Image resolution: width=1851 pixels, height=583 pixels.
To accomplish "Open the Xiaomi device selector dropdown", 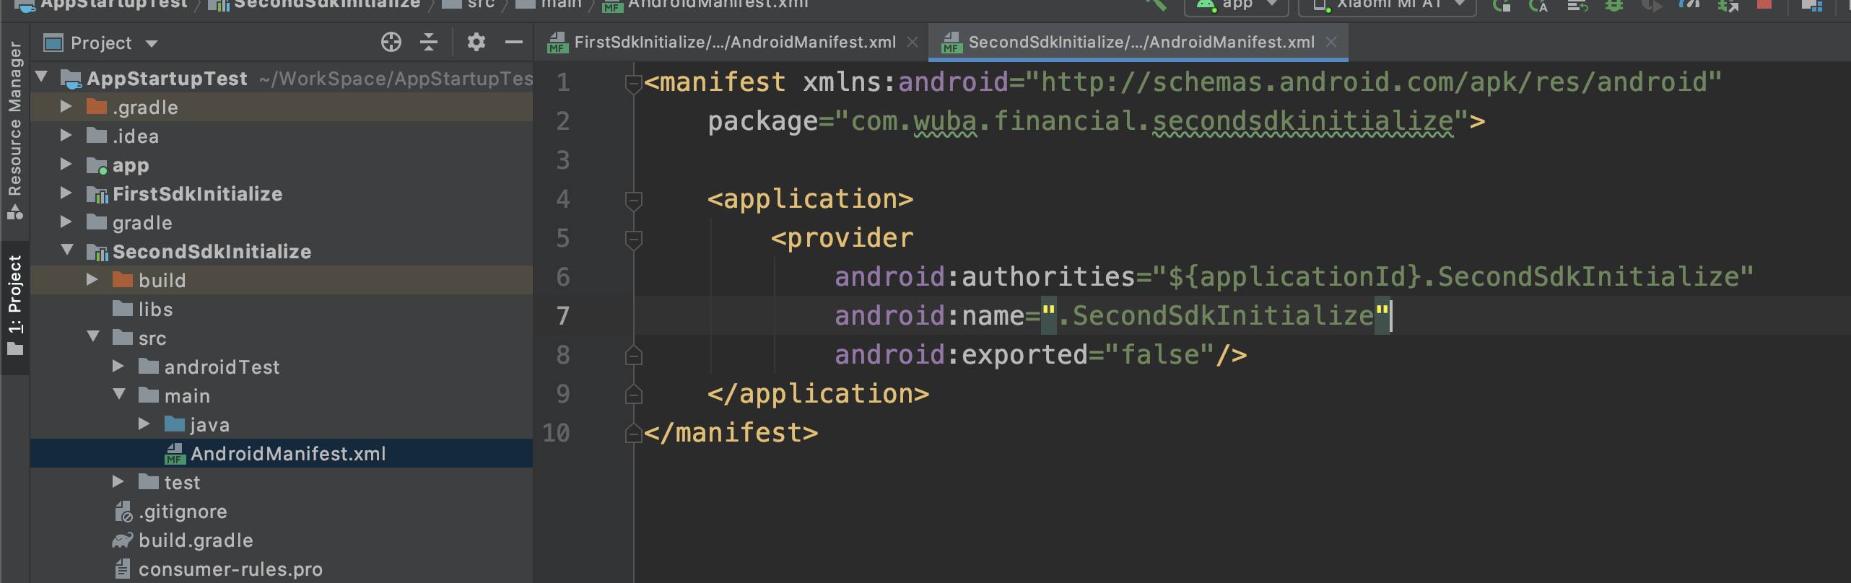I will pyautogui.click(x=1388, y=4).
